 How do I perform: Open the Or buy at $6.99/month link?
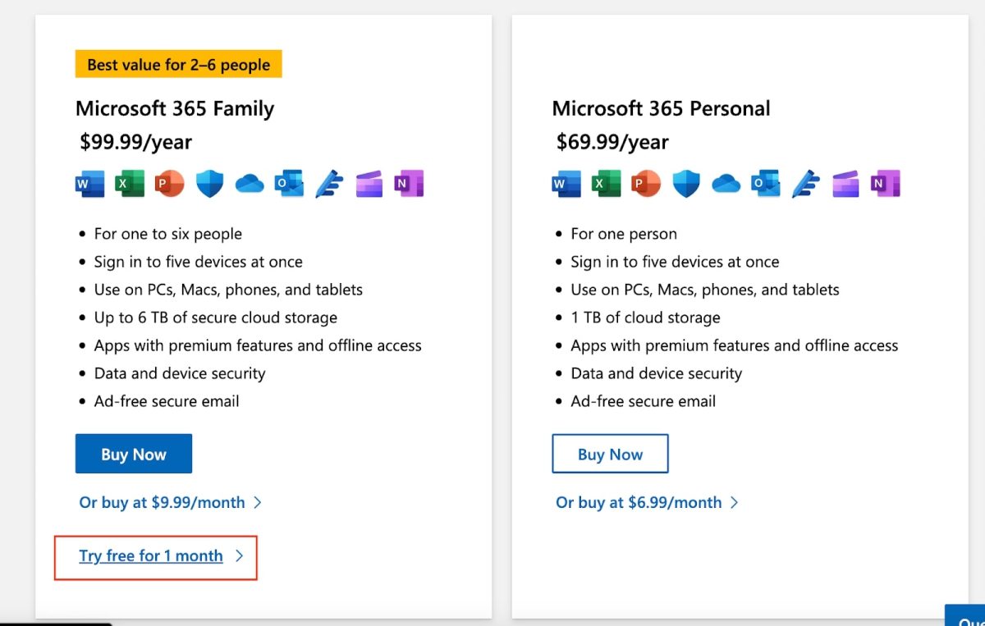pyautogui.click(x=639, y=502)
